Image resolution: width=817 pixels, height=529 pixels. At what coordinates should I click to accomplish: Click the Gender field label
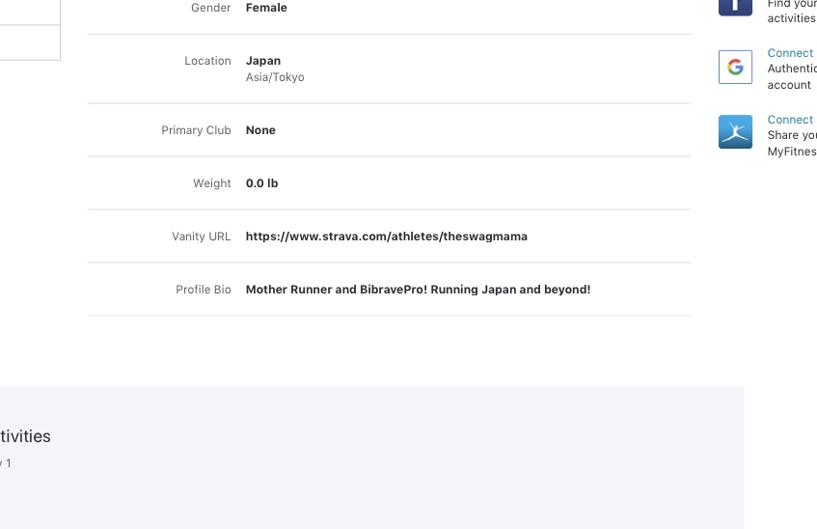click(x=211, y=8)
